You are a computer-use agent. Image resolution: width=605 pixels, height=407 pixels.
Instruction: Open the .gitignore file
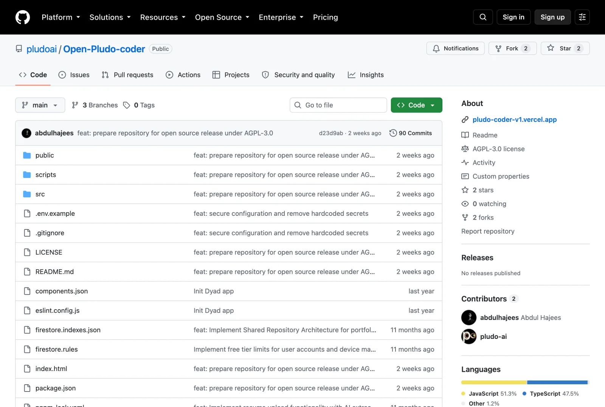pyautogui.click(x=50, y=233)
